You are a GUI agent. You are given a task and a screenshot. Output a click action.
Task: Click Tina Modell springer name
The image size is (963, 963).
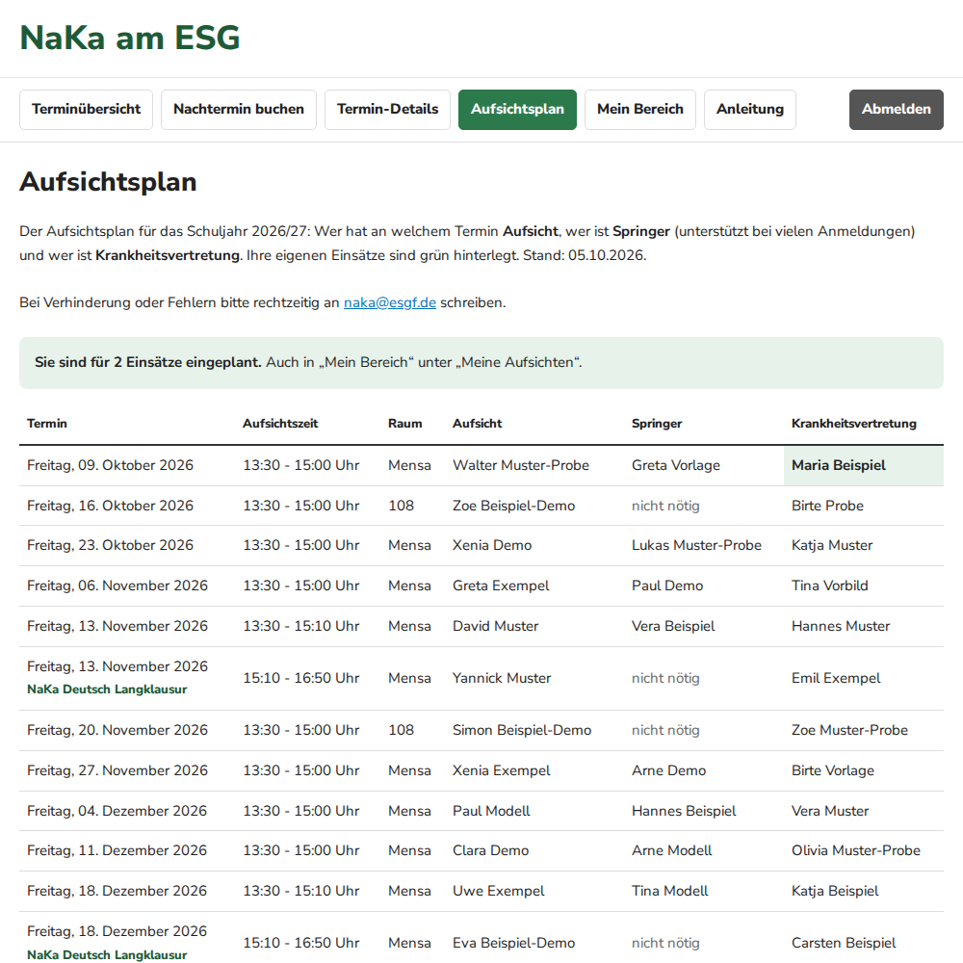pyautogui.click(x=670, y=891)
